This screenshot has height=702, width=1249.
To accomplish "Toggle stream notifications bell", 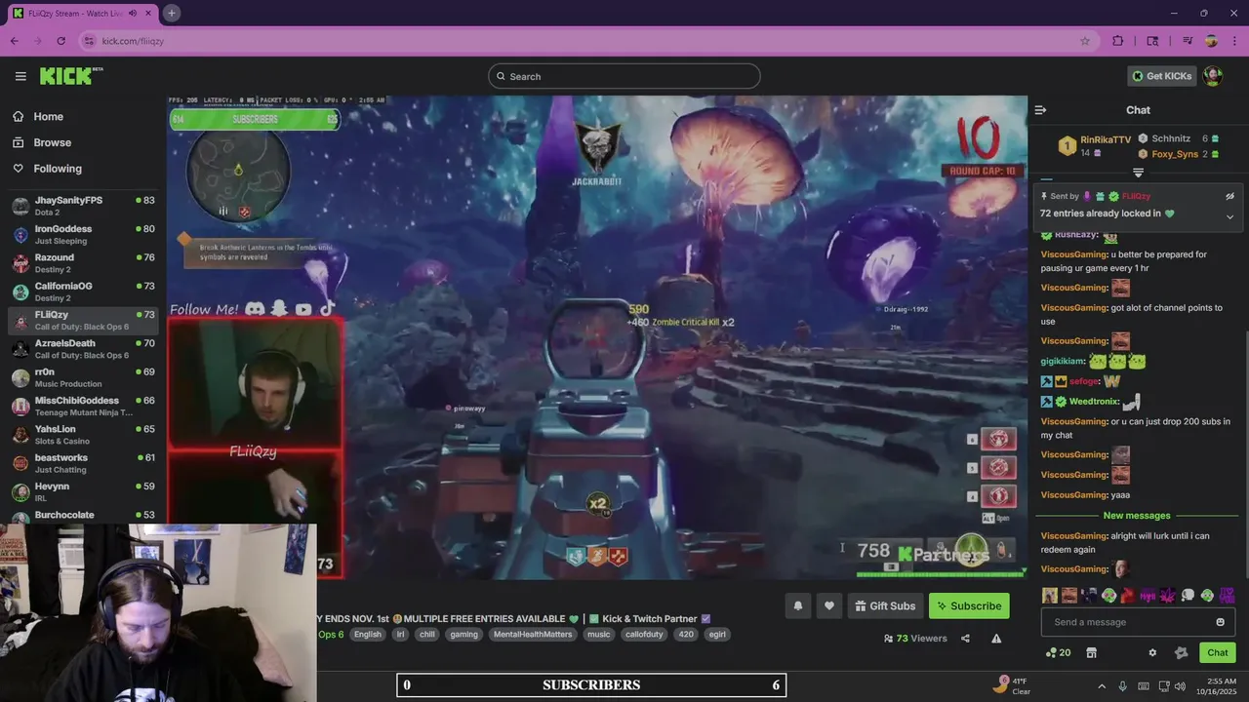I will pyautogui.click(x=797, y=605).
